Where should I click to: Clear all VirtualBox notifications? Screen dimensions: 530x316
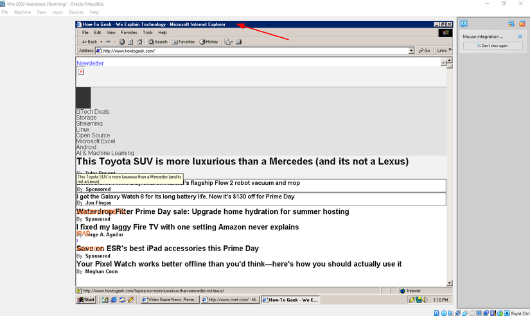522,24
